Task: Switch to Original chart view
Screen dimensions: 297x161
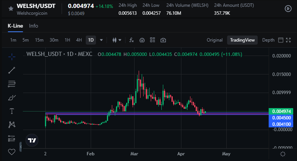Action: point(215,40)
